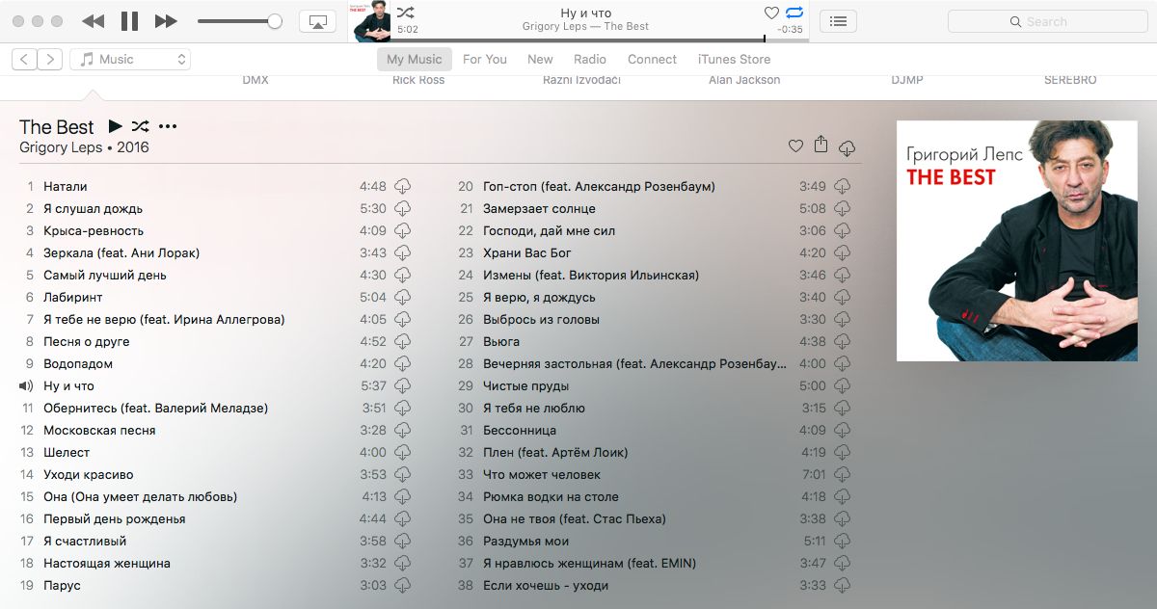
Task: Love the playing song with the heart
Action: pos(771,13)
